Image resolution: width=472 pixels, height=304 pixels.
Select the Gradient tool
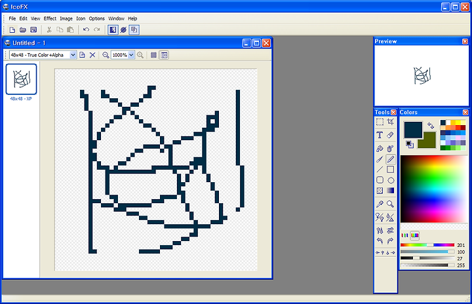click(391, 191)
